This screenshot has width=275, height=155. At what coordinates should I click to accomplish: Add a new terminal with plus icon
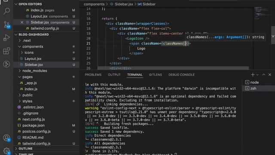[253, 74]
